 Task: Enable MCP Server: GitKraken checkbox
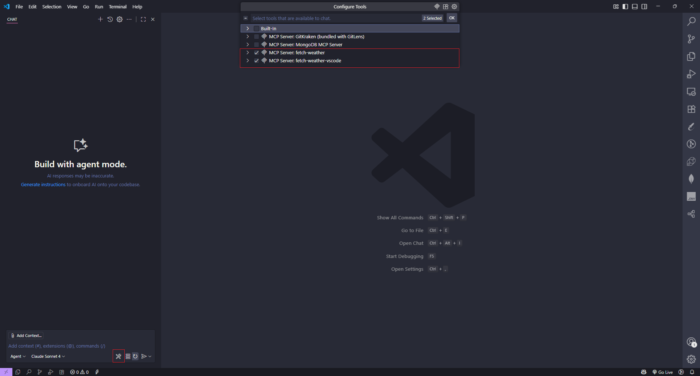[256, 36]
